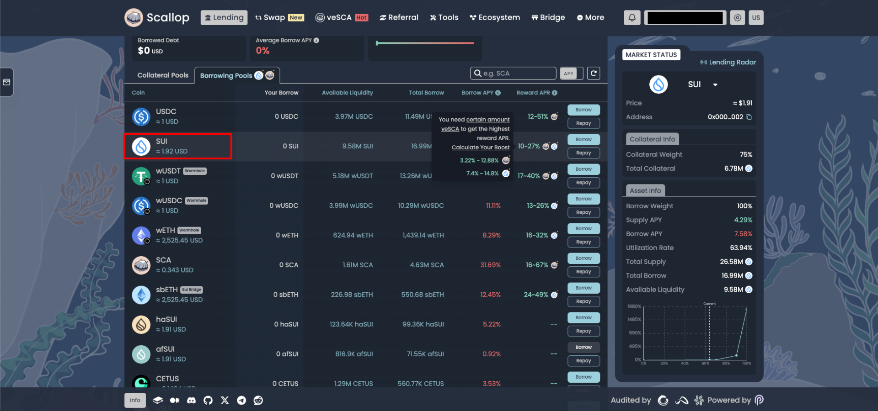Select the Asset Info tab
Viewport: 878px width, 411px height.
[x=645, y=190]
